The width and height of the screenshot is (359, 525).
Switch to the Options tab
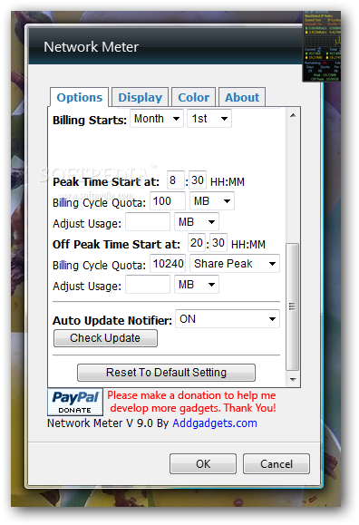pyautogui.click(x=80, y=97)
